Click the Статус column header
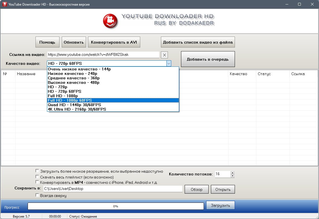 [x=273, y=74]
